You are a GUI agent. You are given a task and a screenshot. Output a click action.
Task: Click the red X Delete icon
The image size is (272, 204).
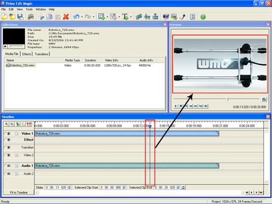(66, 17)
